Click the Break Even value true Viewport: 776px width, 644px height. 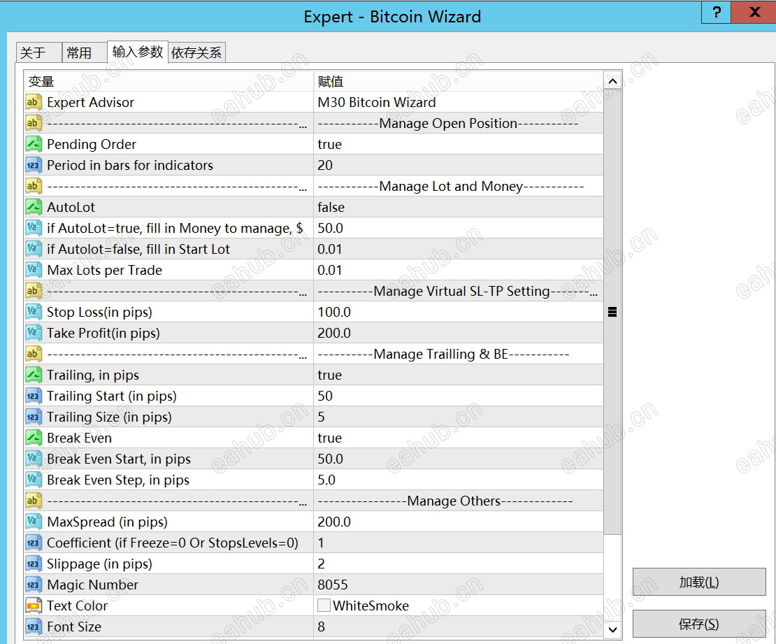click(x=329, y=438)
